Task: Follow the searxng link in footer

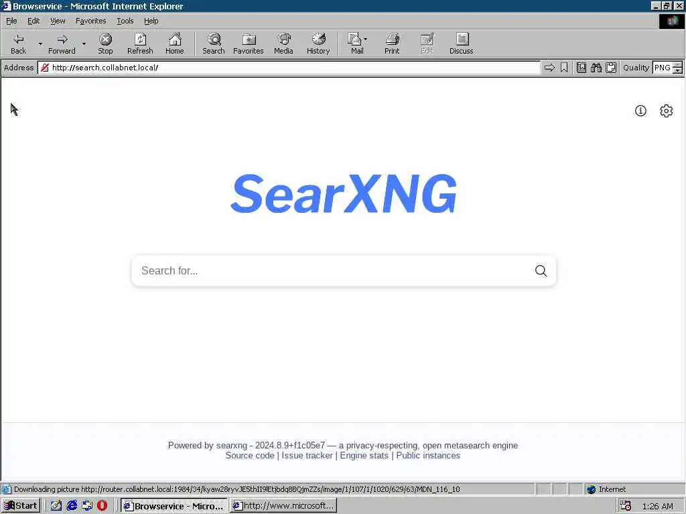Action: (x=231, y=445)
